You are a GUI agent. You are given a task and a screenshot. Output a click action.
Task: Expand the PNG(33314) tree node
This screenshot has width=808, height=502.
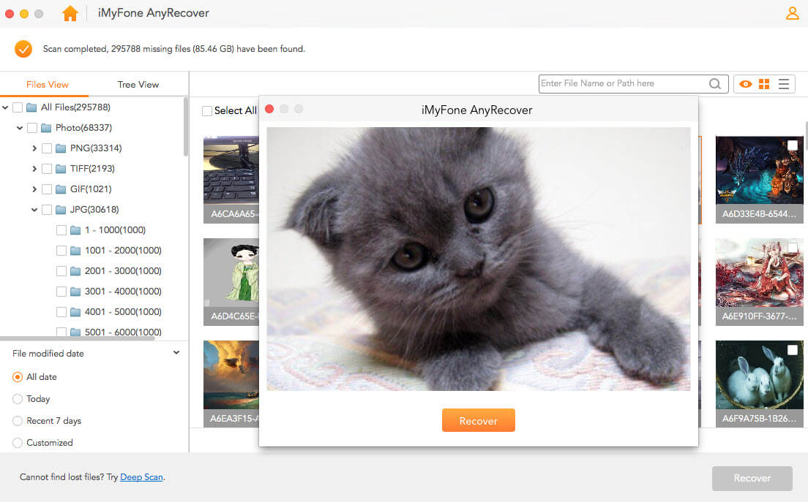[34, 148]
